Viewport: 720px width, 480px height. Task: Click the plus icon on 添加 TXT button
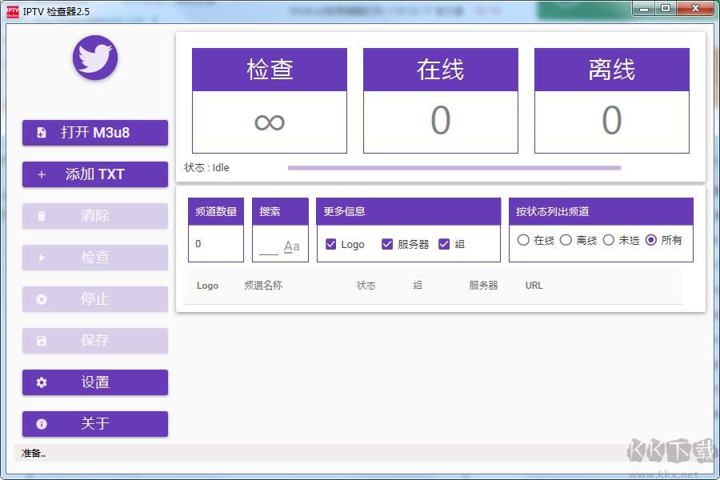tap(41, 174)
